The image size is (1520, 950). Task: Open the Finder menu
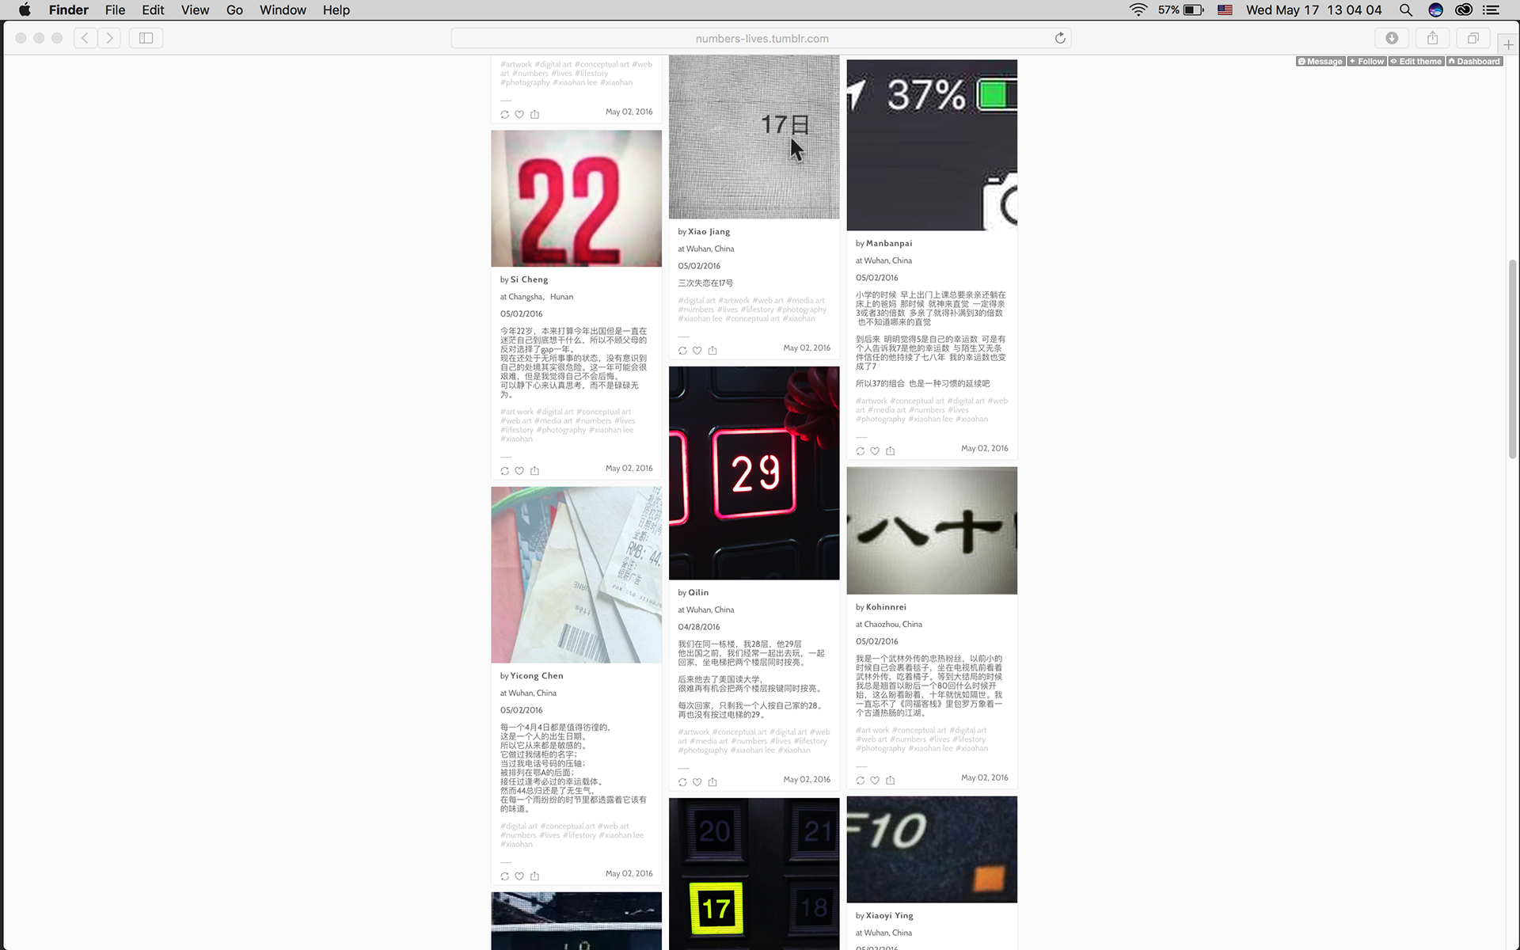pyautogui.click(x=69, y=10)
